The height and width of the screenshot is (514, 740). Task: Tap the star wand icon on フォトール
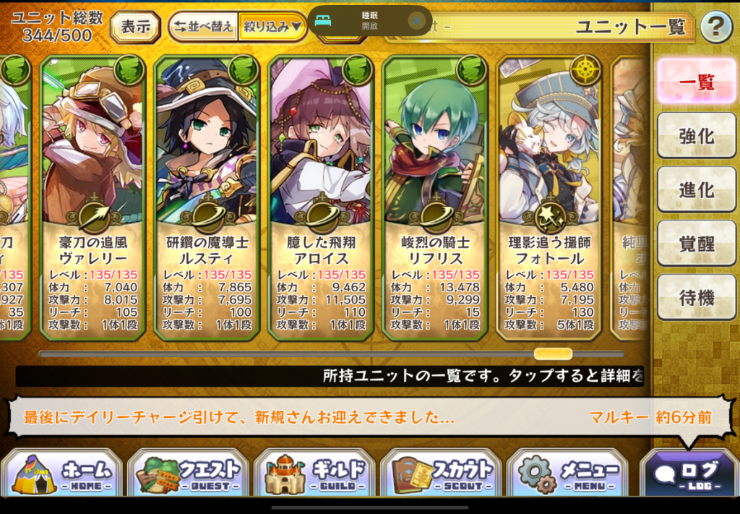pos(550,215)
